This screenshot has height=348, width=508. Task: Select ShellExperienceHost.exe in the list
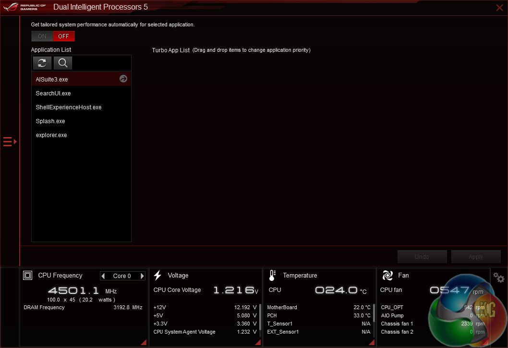coord(81,107)
